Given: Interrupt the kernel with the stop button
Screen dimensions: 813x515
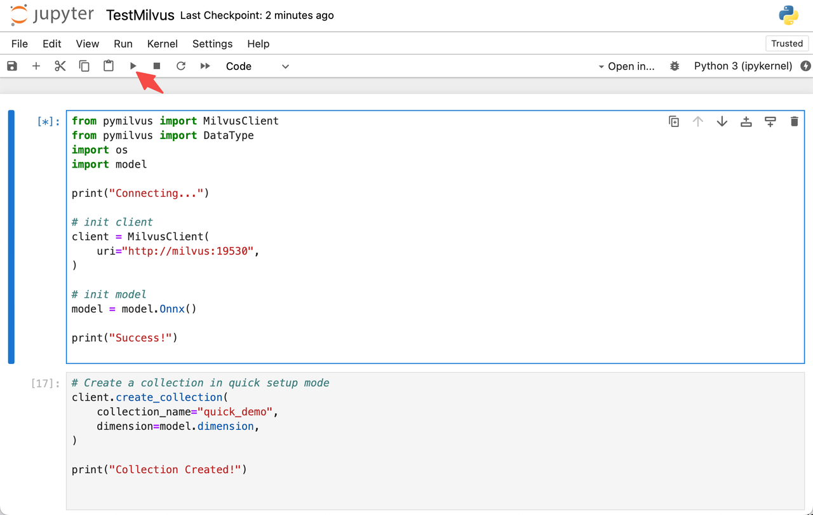Looking at the screenshot, I should point(157,66).
